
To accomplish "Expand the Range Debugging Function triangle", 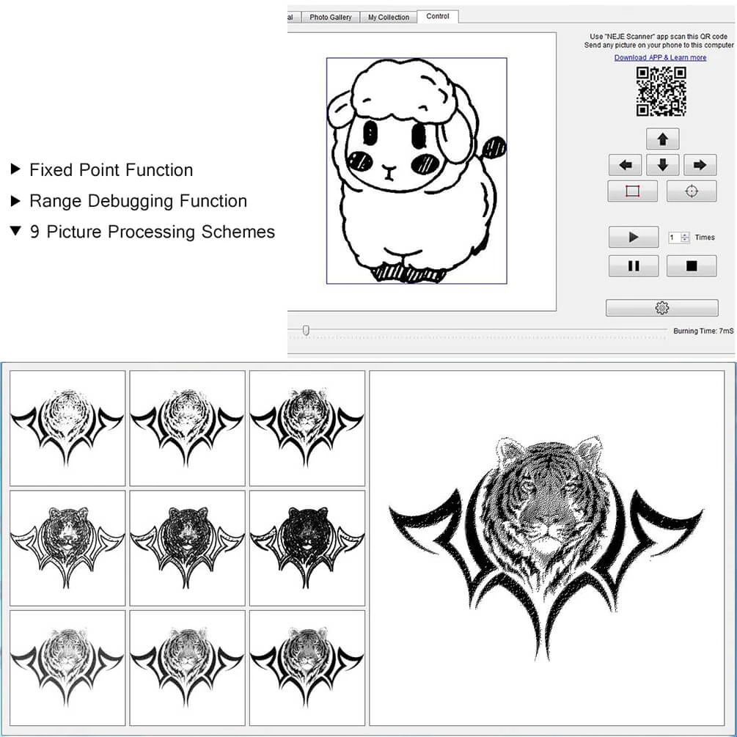I will pos(15,201).
